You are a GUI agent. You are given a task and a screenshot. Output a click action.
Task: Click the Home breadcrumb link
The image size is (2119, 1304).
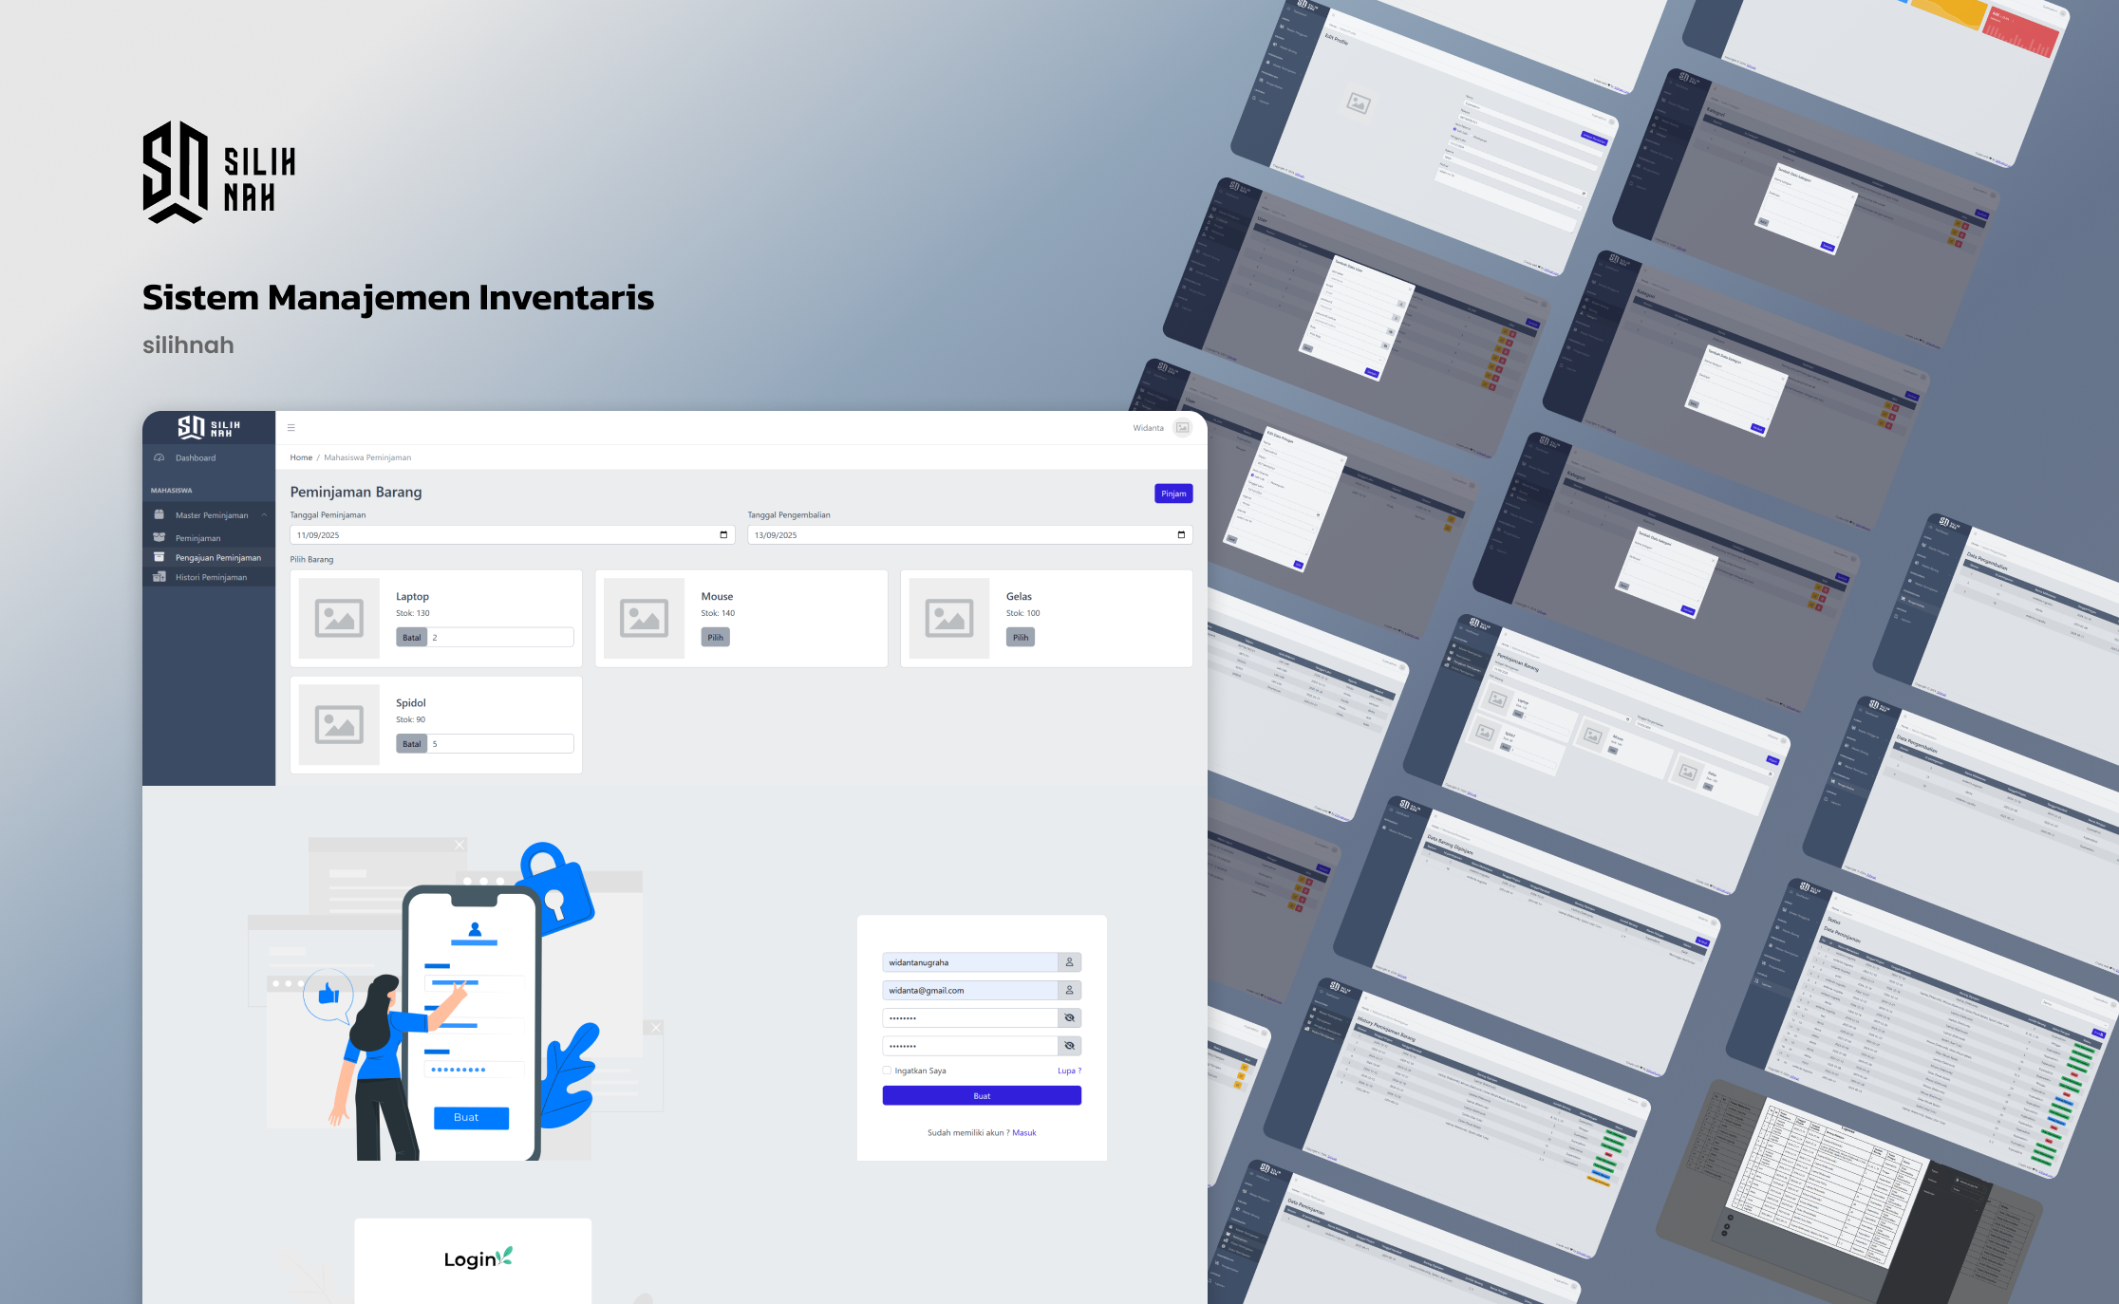tap(301, 457)
